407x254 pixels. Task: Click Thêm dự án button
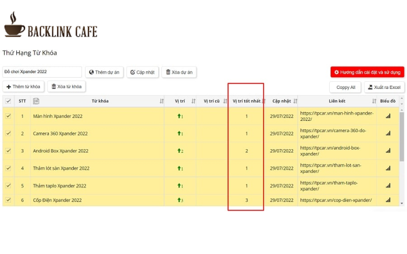point(104,72)
